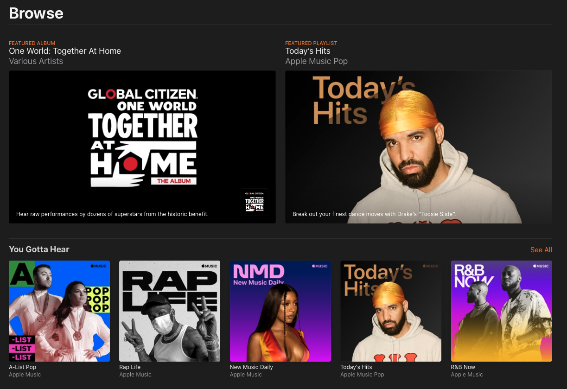Open the Apple Music Pop curator page

point(317,61)
